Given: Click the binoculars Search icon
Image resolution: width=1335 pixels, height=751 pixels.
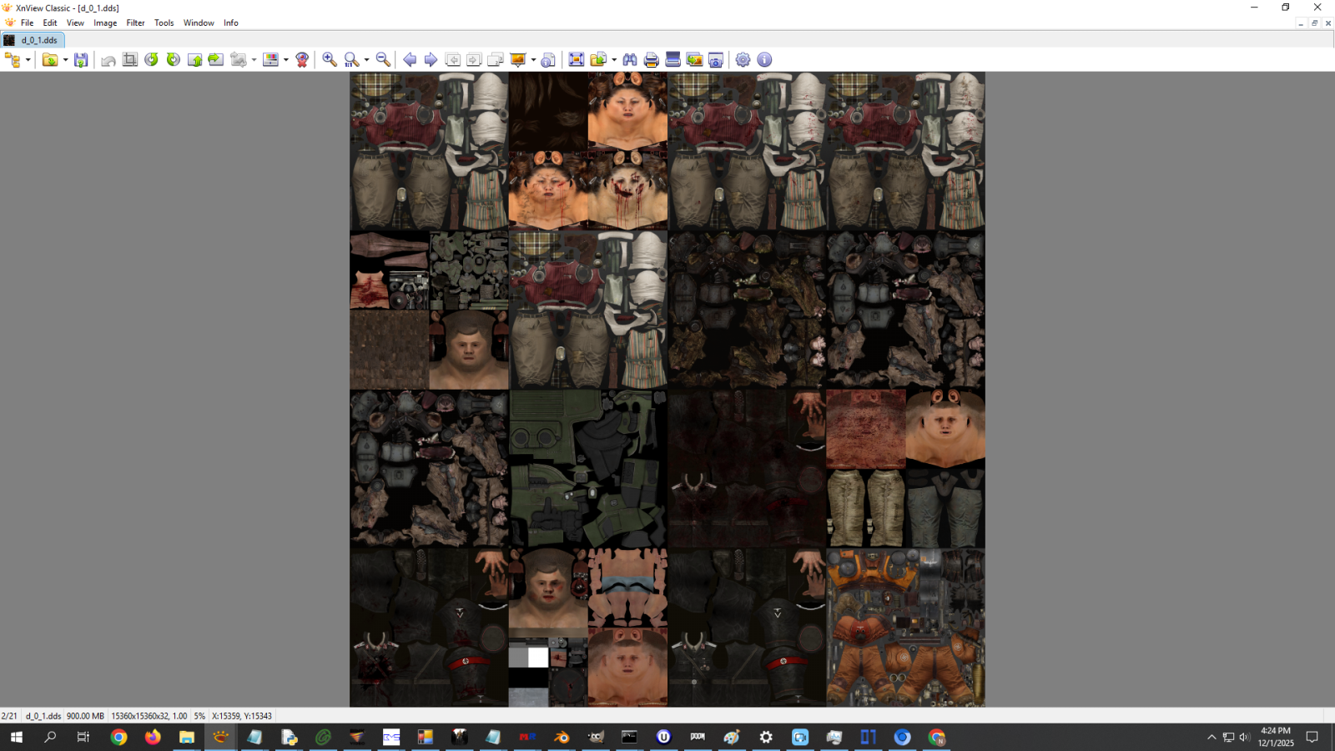Looking at the screenshot, I should (x=630, y=60).
